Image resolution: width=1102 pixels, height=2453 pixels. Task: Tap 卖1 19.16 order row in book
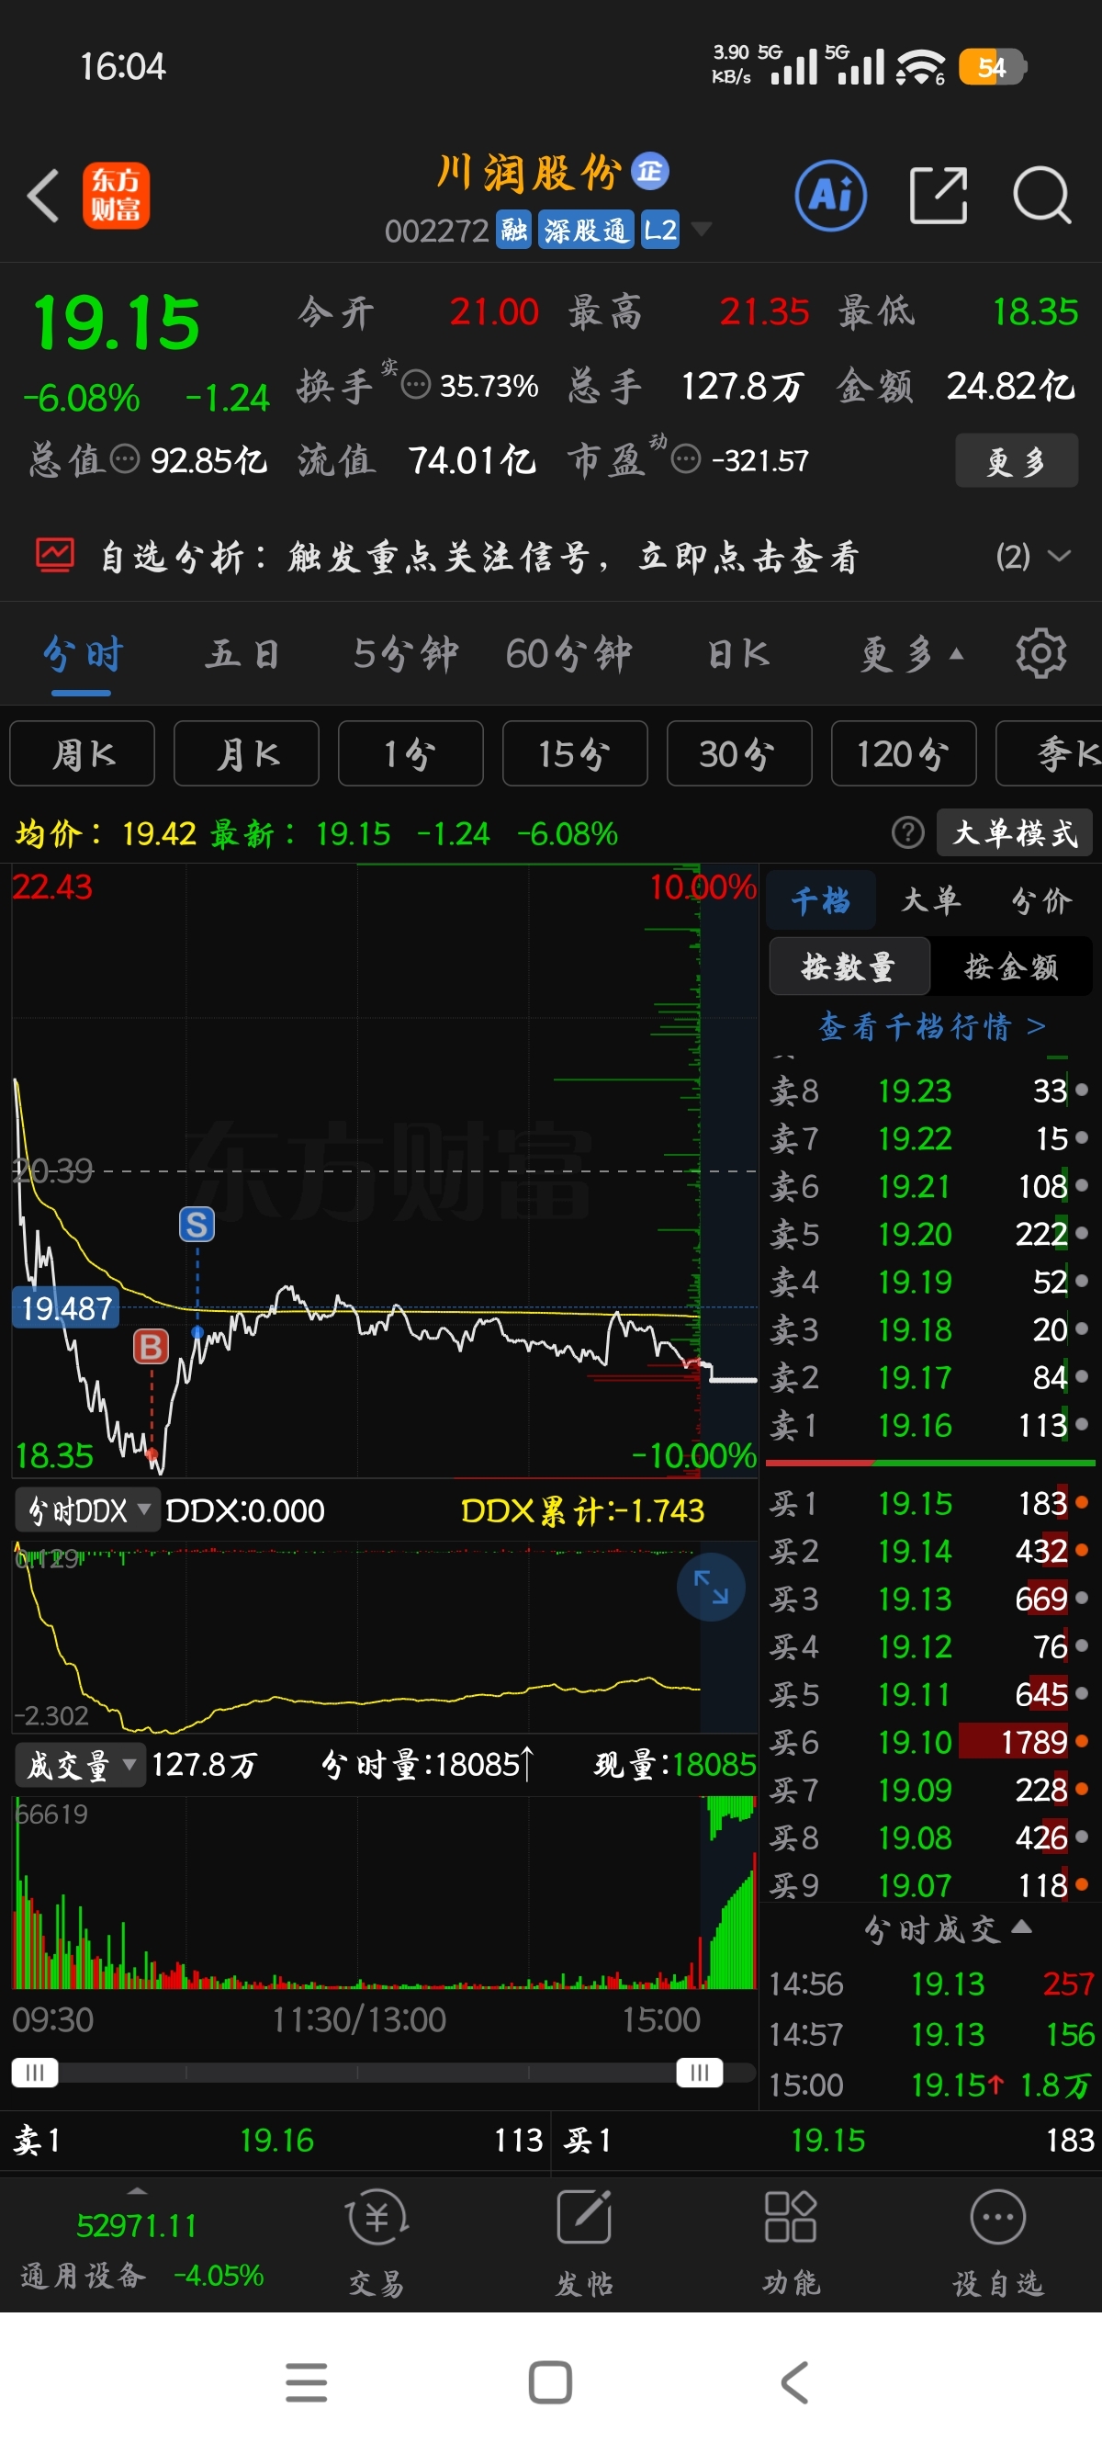coord(929,1425)
